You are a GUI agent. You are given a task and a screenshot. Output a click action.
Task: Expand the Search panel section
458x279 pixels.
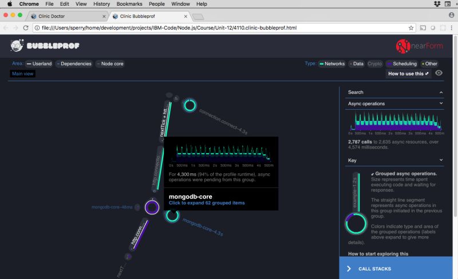pyautogui.click(x=394, y=92)
